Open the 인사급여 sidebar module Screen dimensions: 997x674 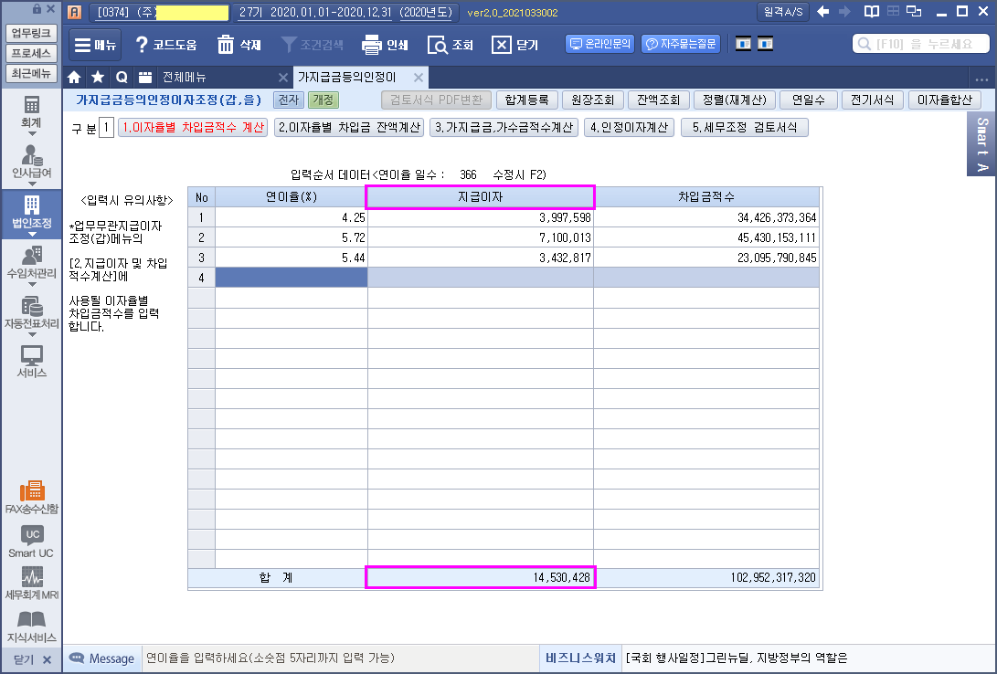tap(31, 163)
